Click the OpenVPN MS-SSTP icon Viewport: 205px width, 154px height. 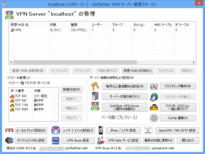(148, 130)
